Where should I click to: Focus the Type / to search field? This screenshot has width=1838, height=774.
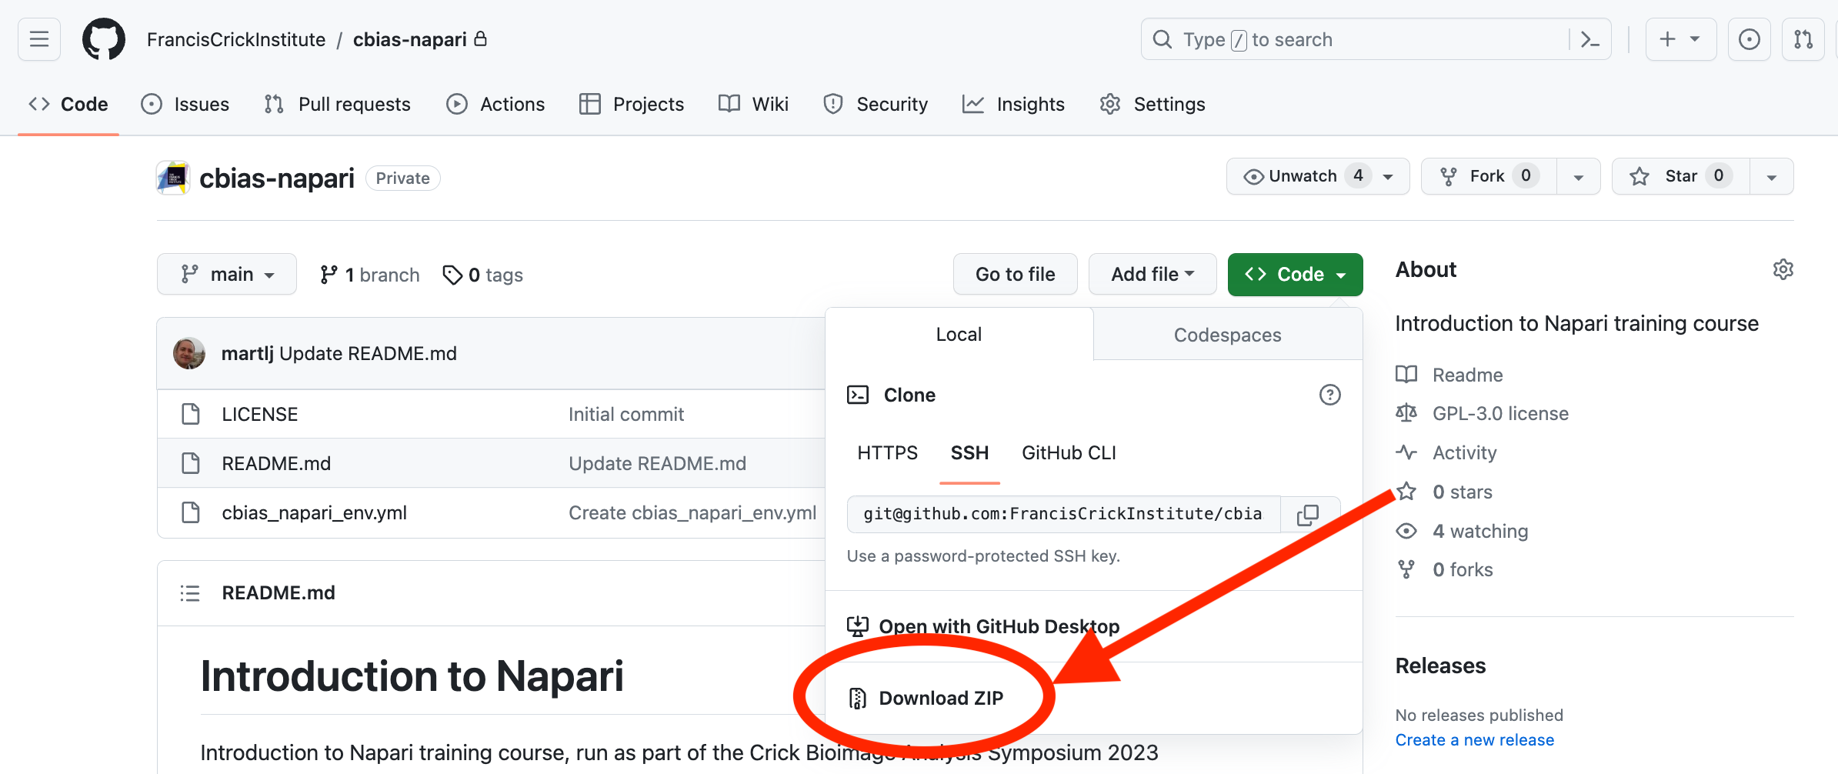(1354, 39)
